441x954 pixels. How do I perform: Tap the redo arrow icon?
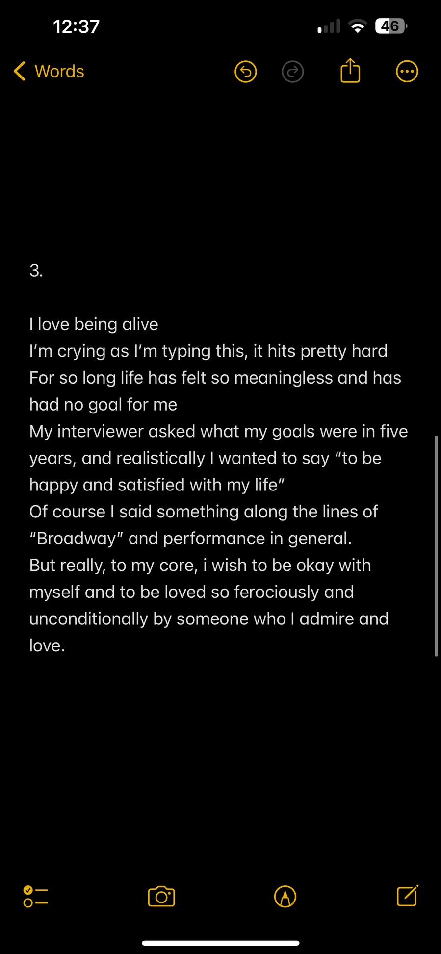coord(293,72)
